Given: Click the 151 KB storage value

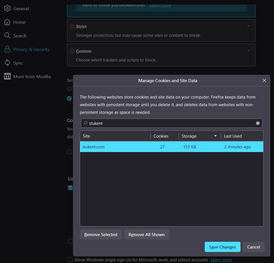Looking at the screenshot, I should click(190, 147).
